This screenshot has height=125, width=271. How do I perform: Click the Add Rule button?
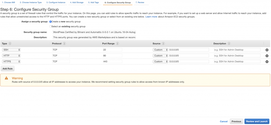pos(8,69)
